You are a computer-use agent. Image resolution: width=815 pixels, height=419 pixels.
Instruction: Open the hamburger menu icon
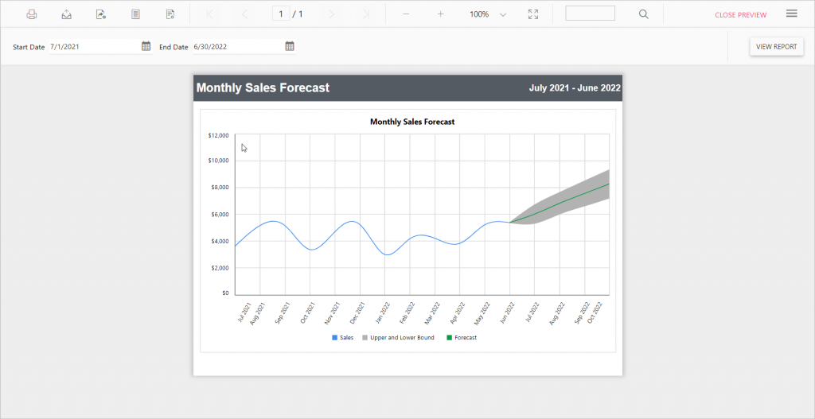(x=792, y=14)
